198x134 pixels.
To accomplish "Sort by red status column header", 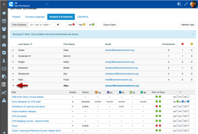I will pos(182,44).
